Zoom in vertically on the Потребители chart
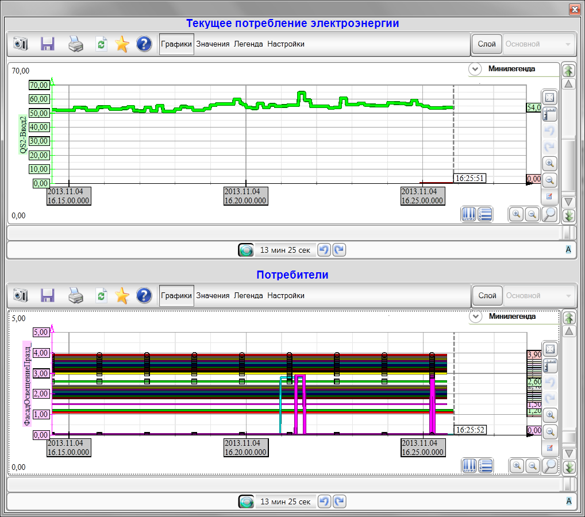This screenshot has height=517, width=585. [x=549, y=415]
